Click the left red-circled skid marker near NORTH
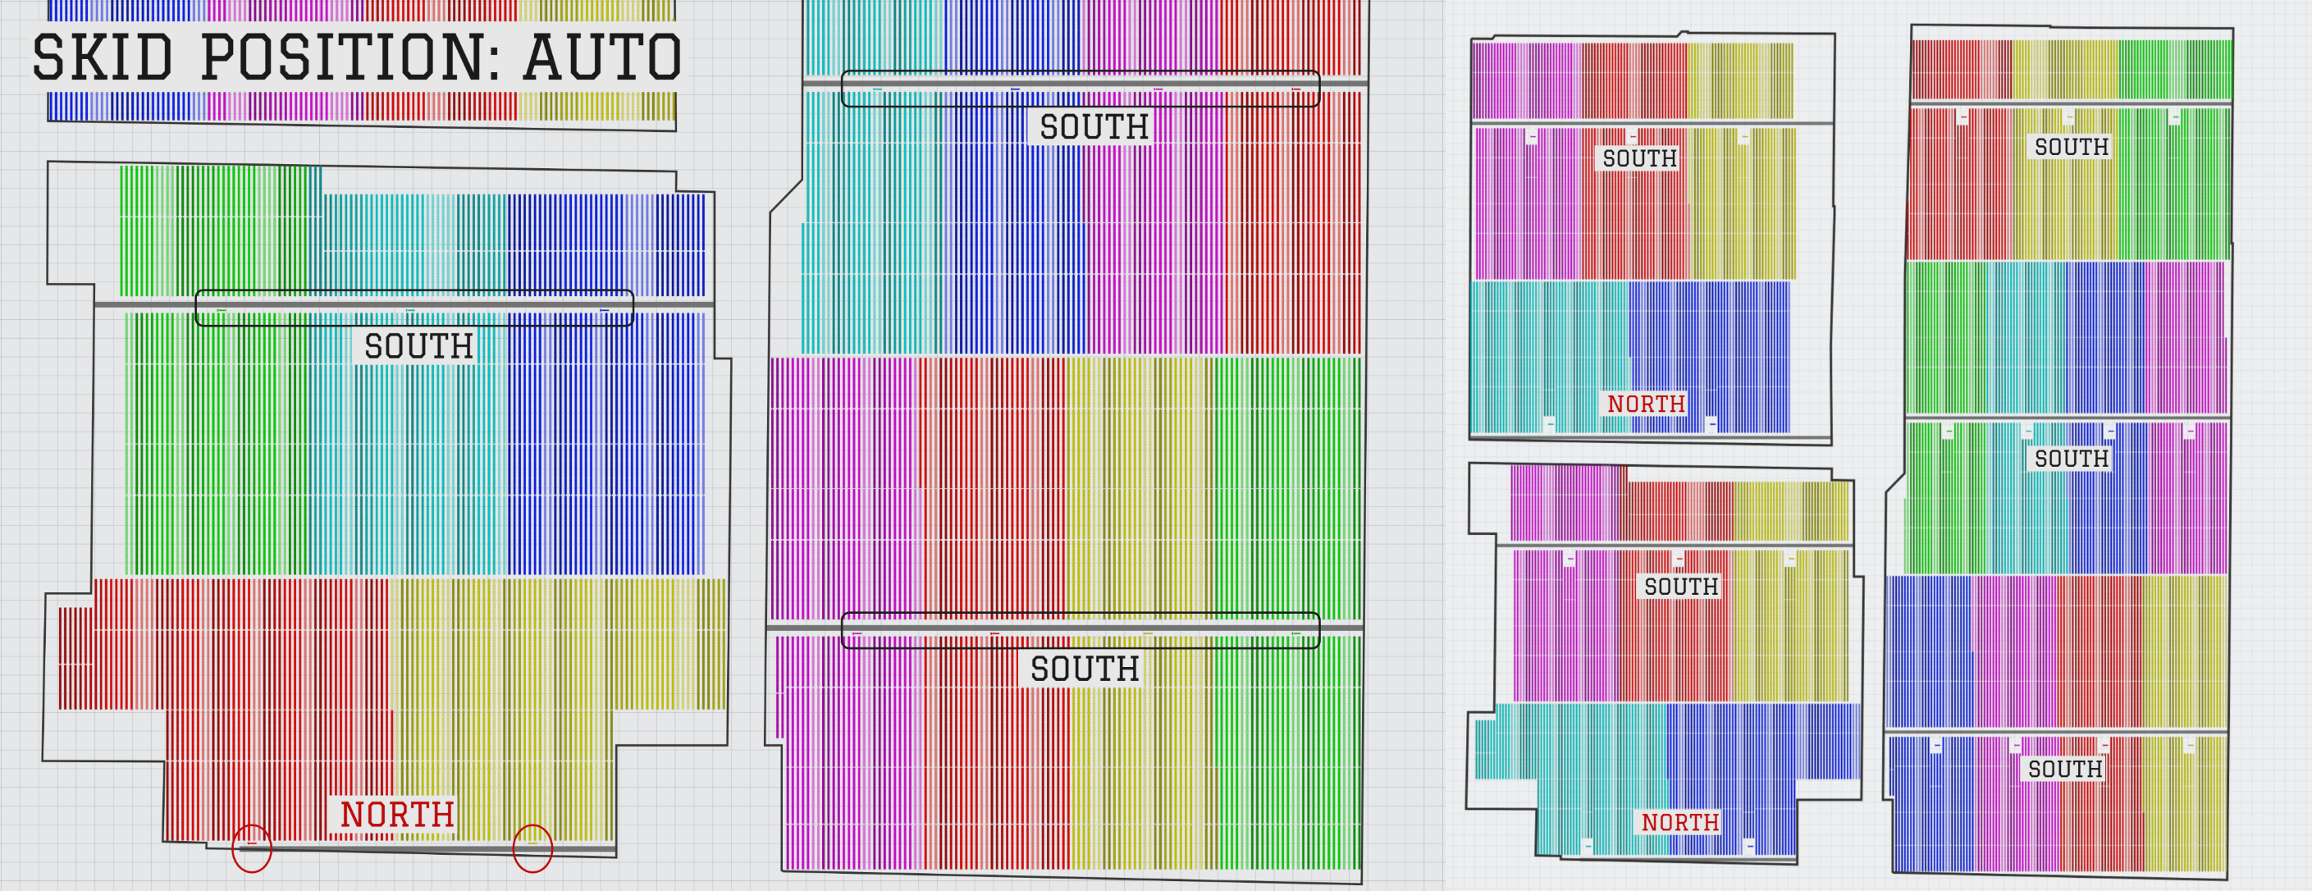This screenshot has height=891, width=2312. (x=252, y=843)
